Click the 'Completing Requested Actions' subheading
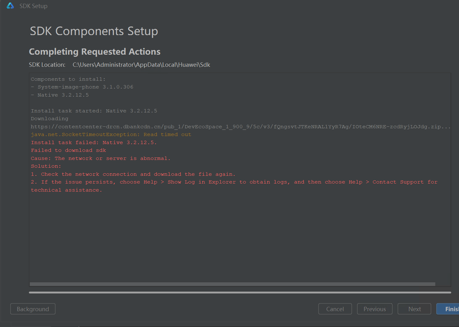This screenshot has width=459, height=327. (x=94, y=52)
